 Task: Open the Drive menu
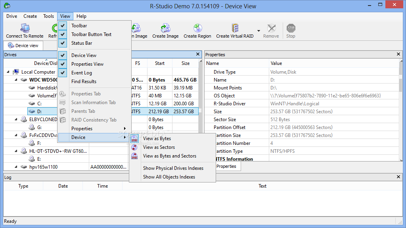(x=11, y=16)
